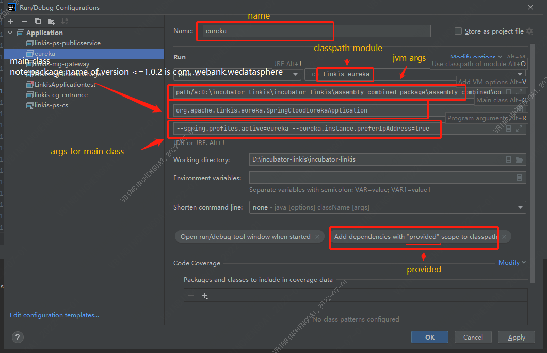Open the Store as project file settings gear
This screenshot has width=547, height=353.
[x=529, y=31]
